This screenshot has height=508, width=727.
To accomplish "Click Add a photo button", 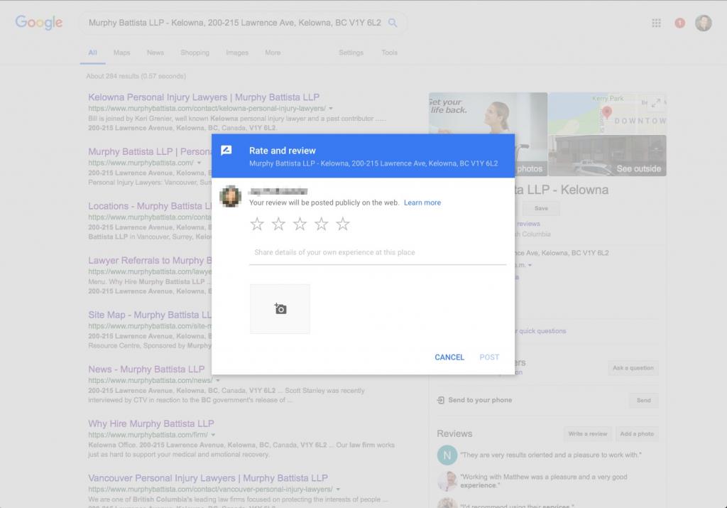I will pos(637,434).
